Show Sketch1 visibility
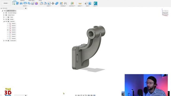171x96 pixels. 8,23
